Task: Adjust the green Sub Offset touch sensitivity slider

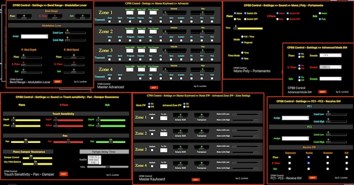Action: tap(110, 126)
